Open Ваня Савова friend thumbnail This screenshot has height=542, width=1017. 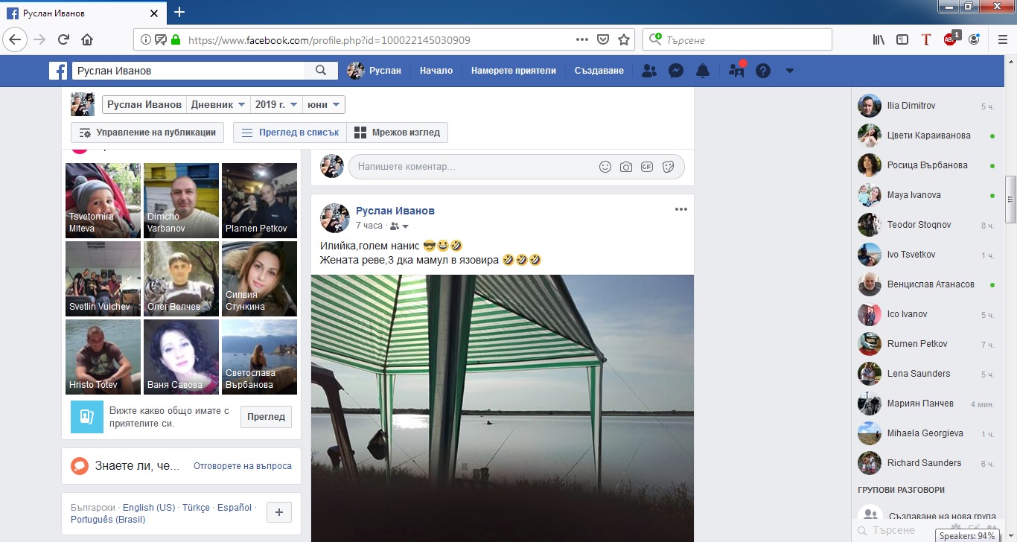(181, 357)
